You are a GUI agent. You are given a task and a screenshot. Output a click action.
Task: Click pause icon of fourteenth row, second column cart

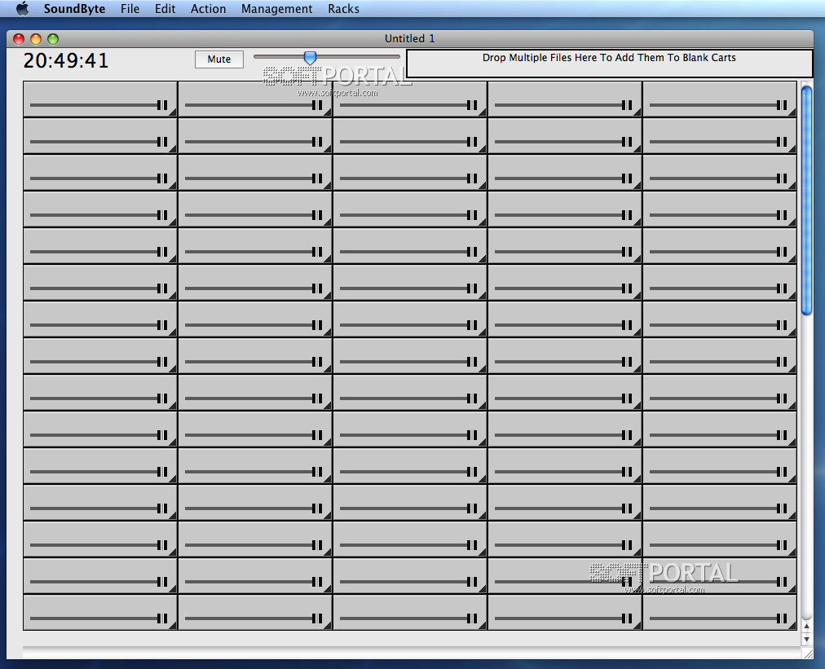click(x=317, y=582)
